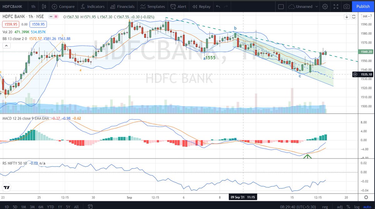
Task: Switch to the 5Y date range
Action: click(x=68, y=206)
